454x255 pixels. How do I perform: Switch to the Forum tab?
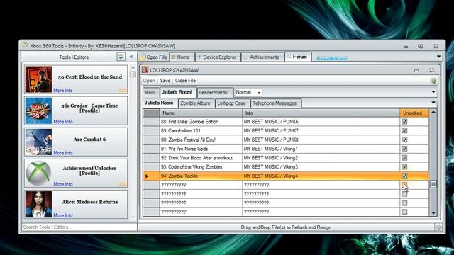coord(298,57)
